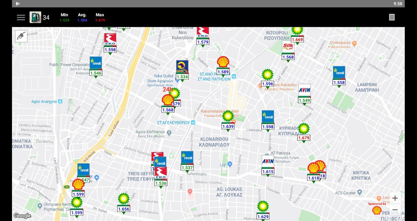Select the Shell station priced 1.589
This screenshot has width=417, height=221.
point(223,66)
